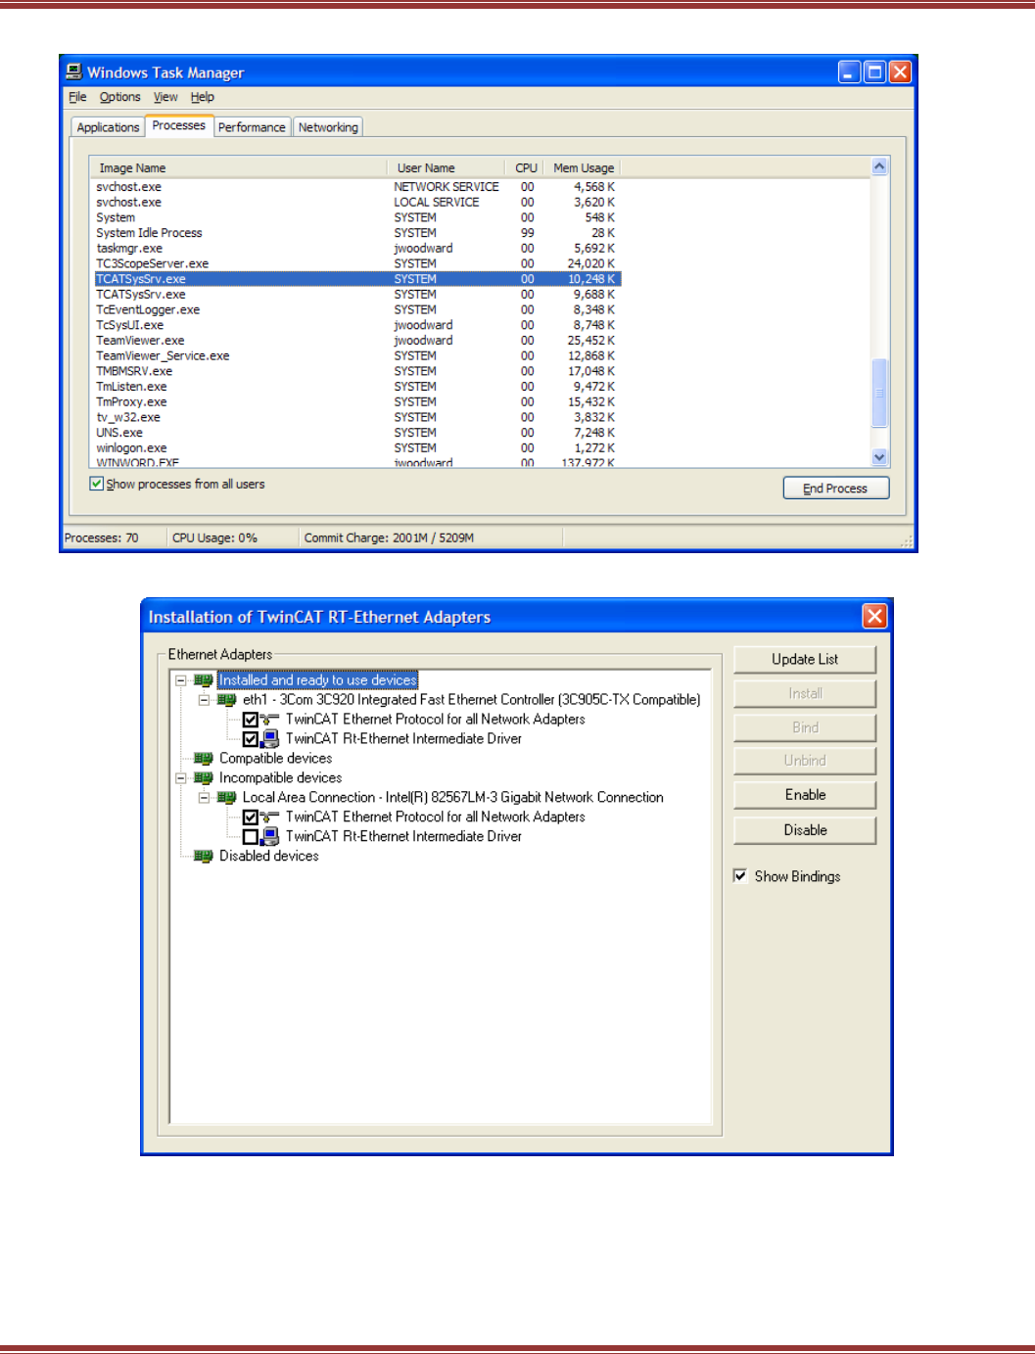This screenshot has height=1354, width=1035.
Task: Collapse Installed and ready to use devices
Action: coord(180,679)
